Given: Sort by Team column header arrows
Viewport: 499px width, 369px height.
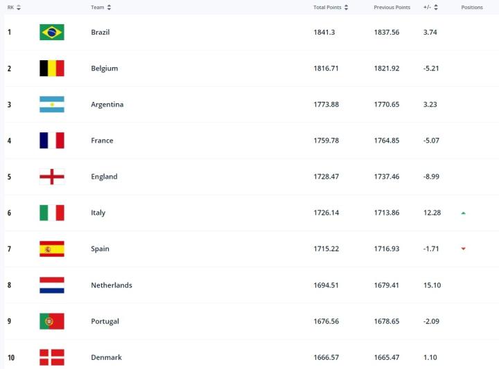Looking at the screenshot, I should point(110,8).
